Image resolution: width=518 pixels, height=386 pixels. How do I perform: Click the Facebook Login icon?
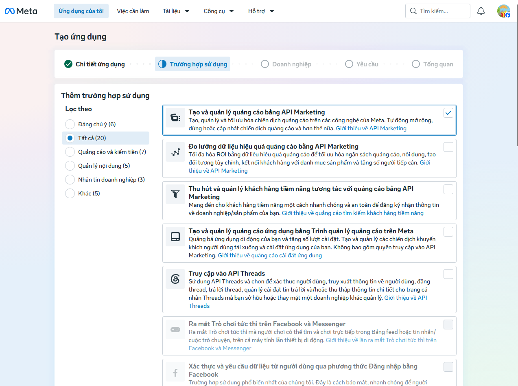point(175,372)
